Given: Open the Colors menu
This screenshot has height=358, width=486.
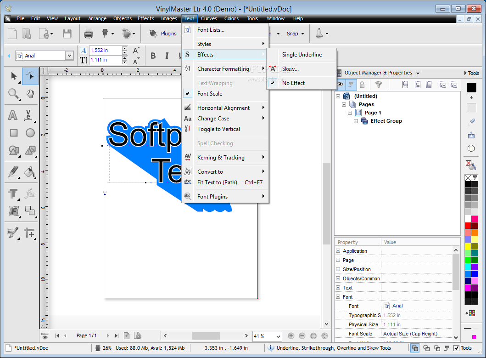Looking at the screenshot, I should coord(231,18).
